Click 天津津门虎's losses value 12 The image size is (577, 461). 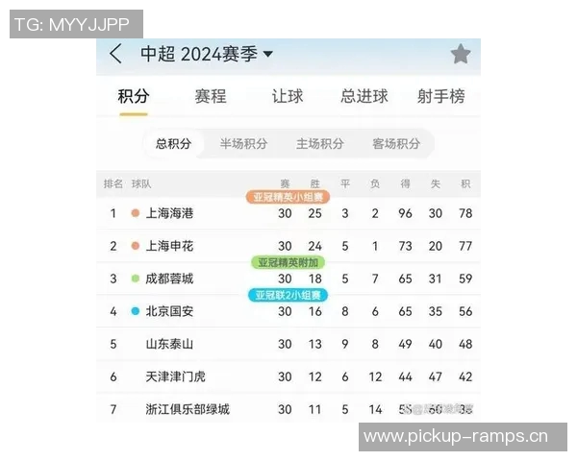[x=375, y=376]
